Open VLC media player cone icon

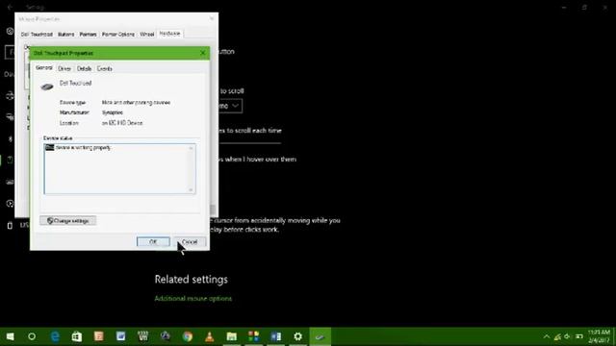pyautogui.click(x=210, y=336)
